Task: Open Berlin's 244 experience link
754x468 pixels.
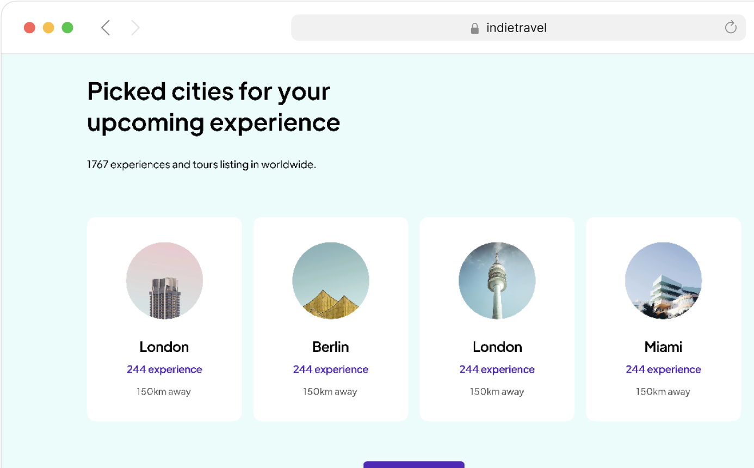Action: pos(331,370)
